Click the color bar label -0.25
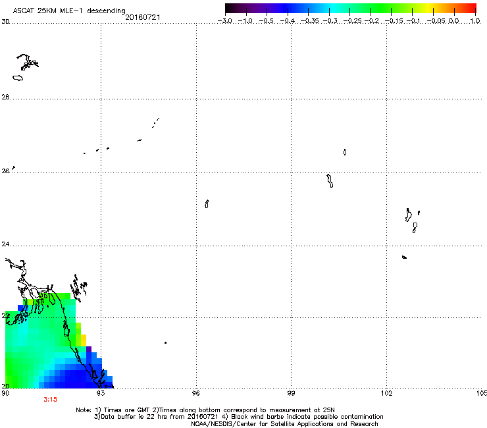The height and width of the screenshot is (428, 487). click(353, 21)
